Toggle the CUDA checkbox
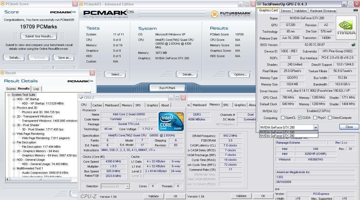Image resolution: width=360 pixels, height=200 pixels. click(300, 118)
